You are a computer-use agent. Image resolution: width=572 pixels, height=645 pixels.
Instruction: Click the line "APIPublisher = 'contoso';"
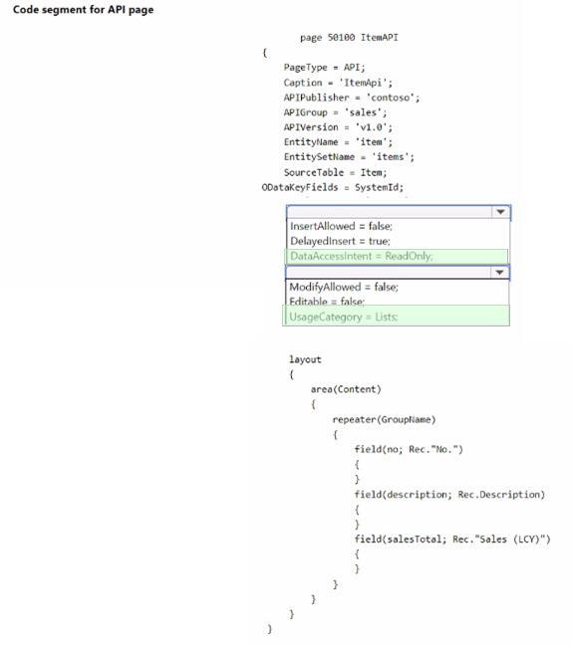(x=351, y=98)
